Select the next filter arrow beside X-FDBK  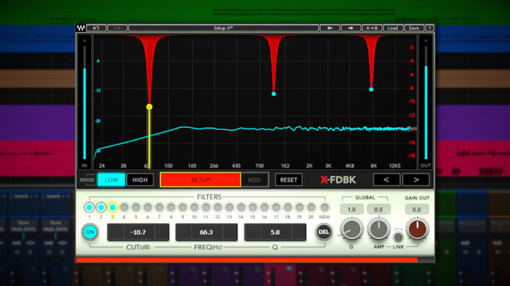click(x=416, y=179)
